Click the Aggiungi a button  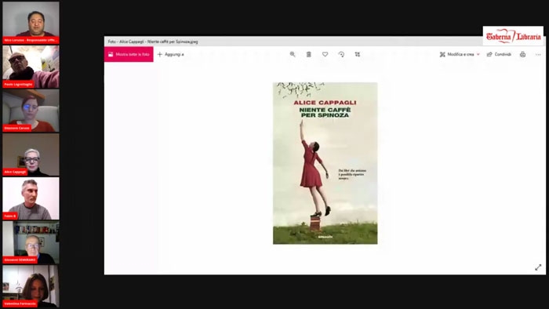(170, 54)
